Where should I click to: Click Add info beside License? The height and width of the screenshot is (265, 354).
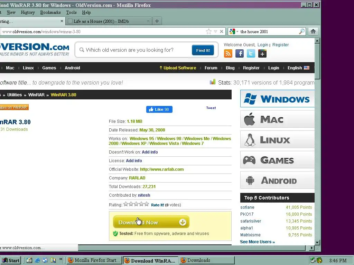[x=134, y=161]
